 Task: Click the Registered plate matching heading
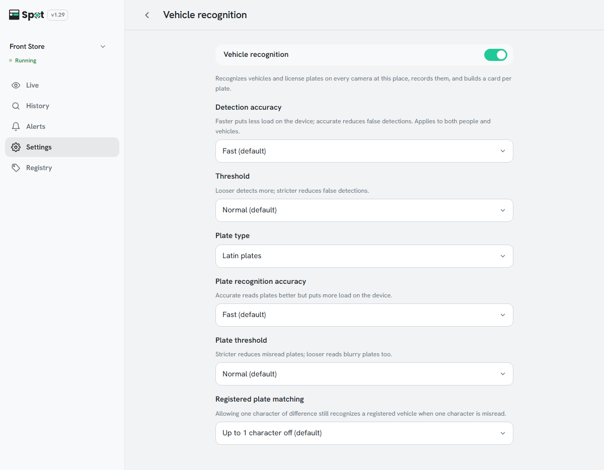tap(260, 400)
